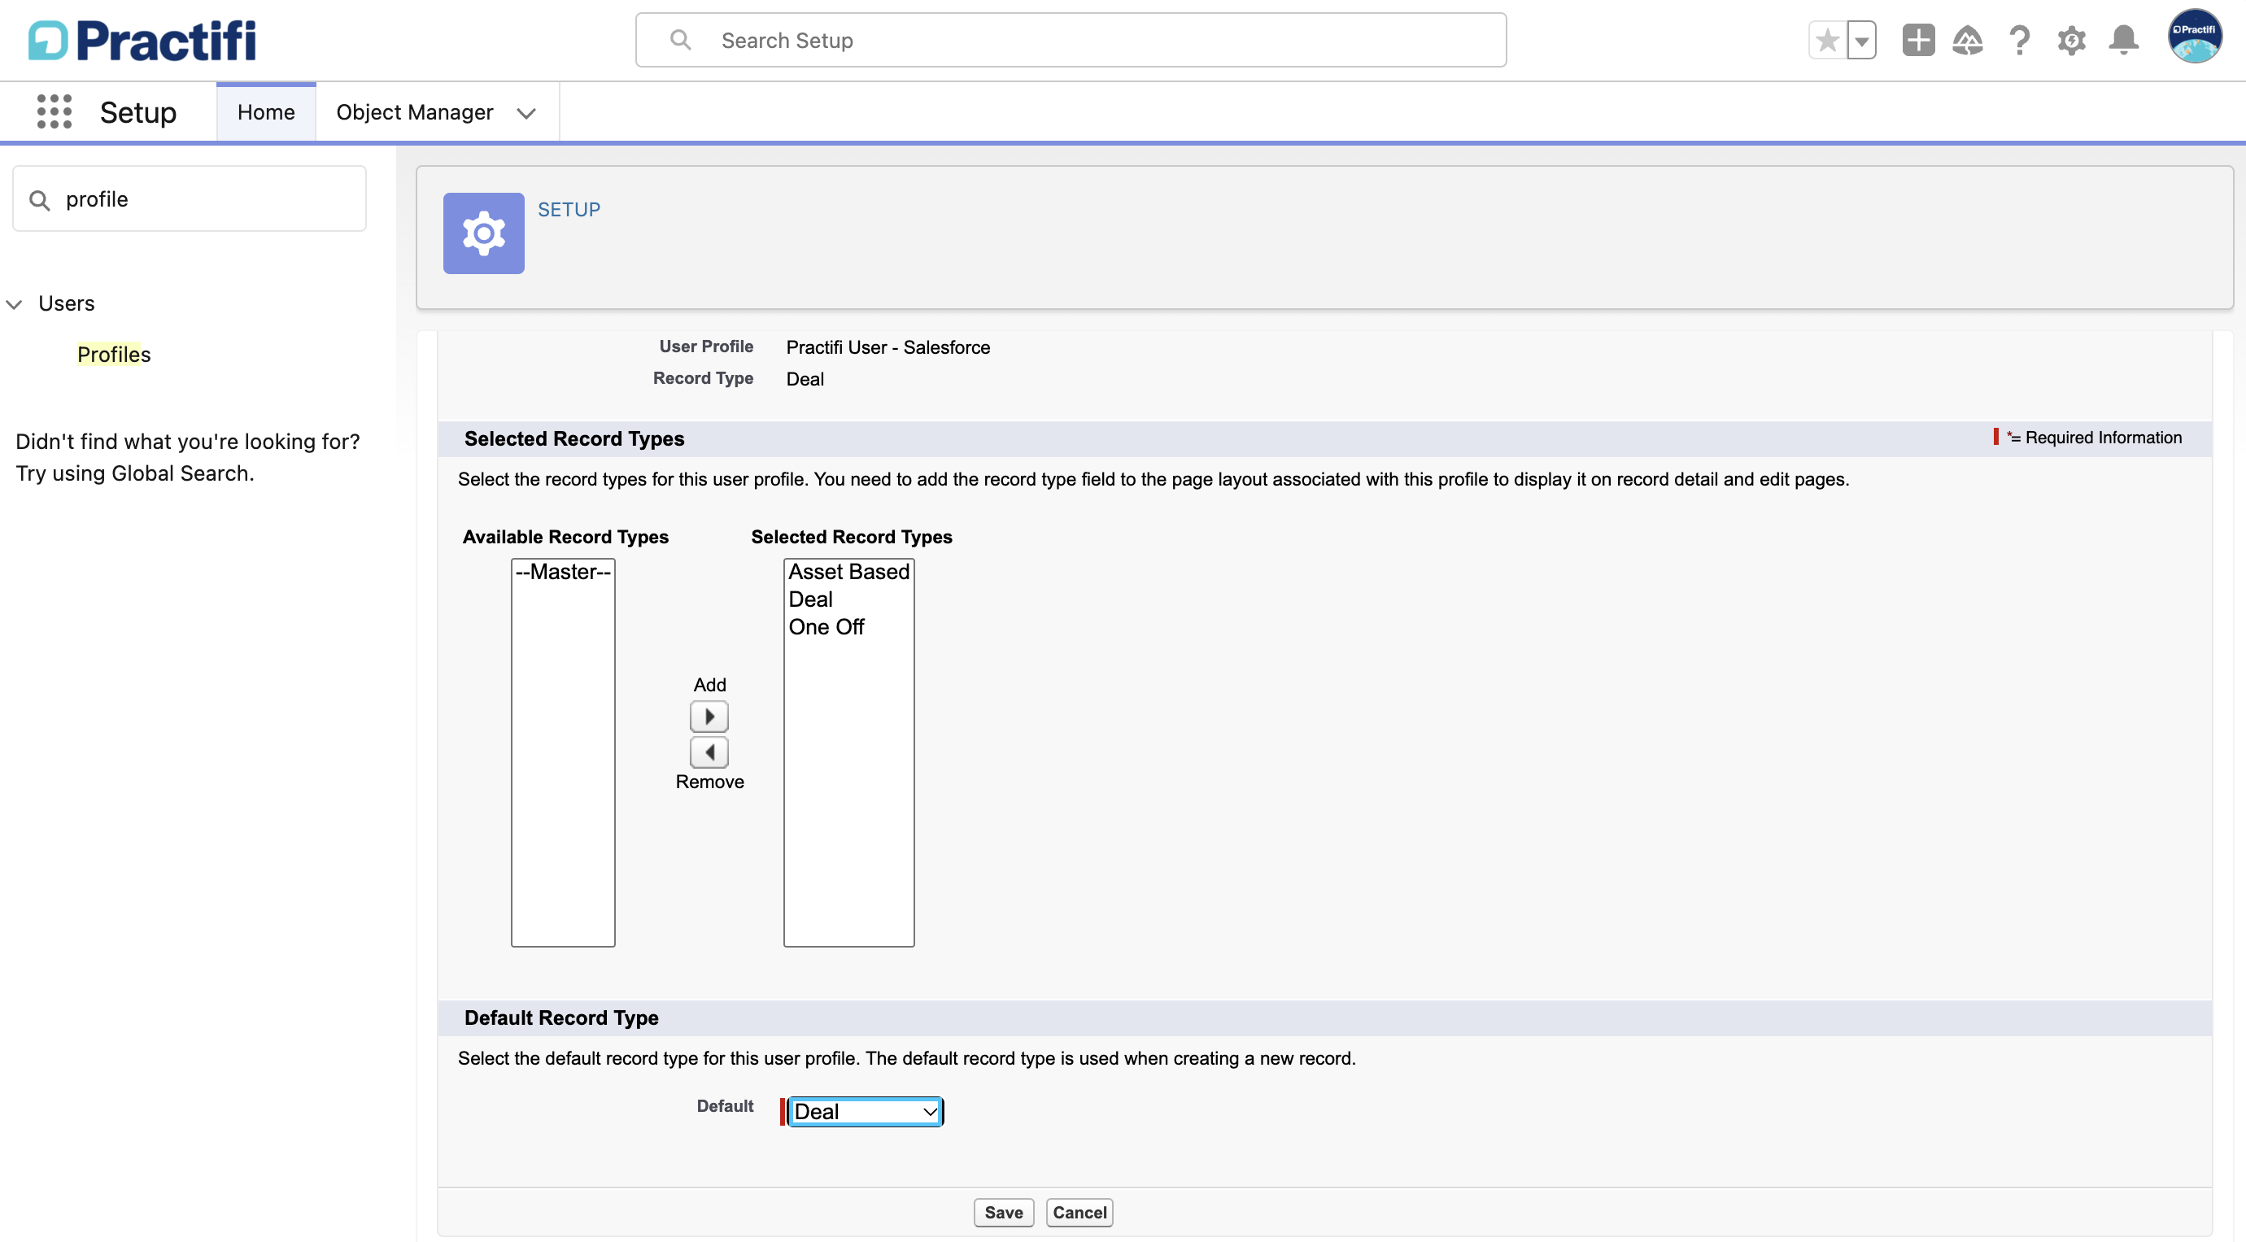Image resolution: width=2246 pixels, height=1242 pixels.
Task: Collapse the Users tree section
Action: click(x=14, y=304)
